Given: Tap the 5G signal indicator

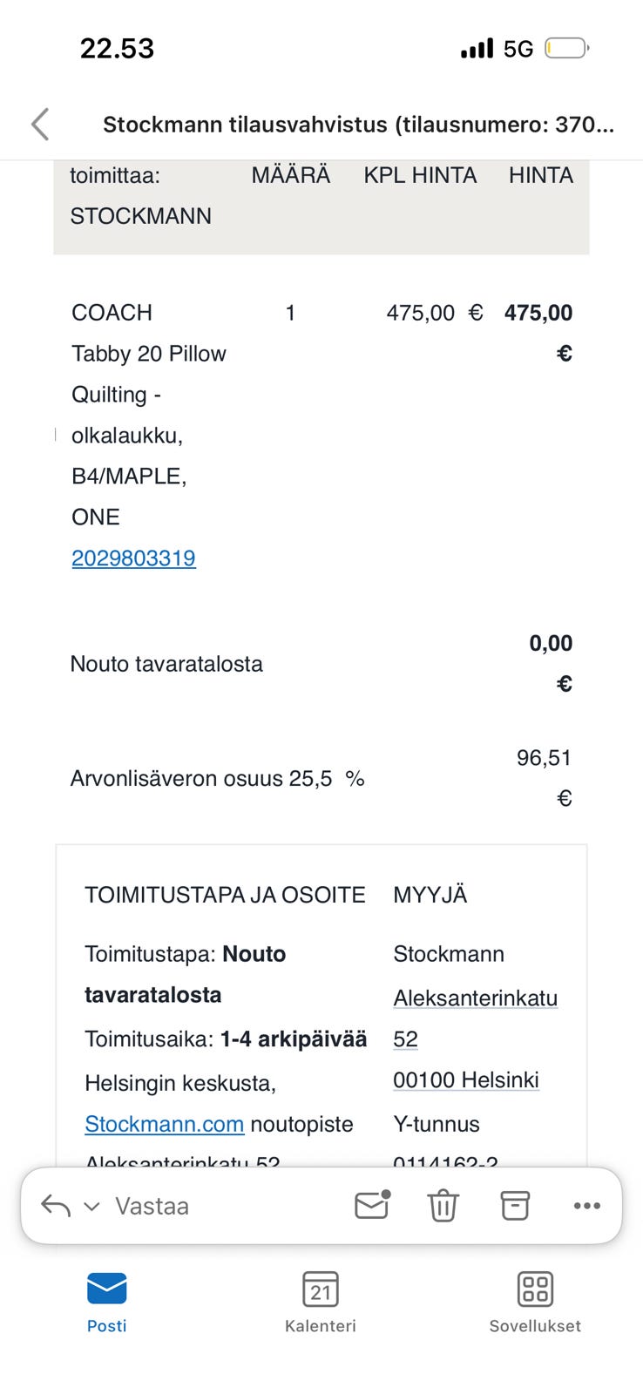Looking at the screenshot, I should coord(518,49).
